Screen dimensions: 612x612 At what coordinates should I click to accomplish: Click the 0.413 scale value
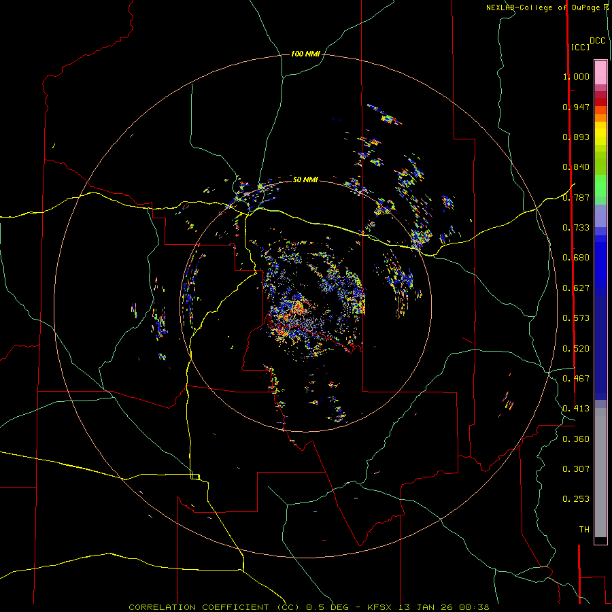pyautogui.click(x=576, y=409)
